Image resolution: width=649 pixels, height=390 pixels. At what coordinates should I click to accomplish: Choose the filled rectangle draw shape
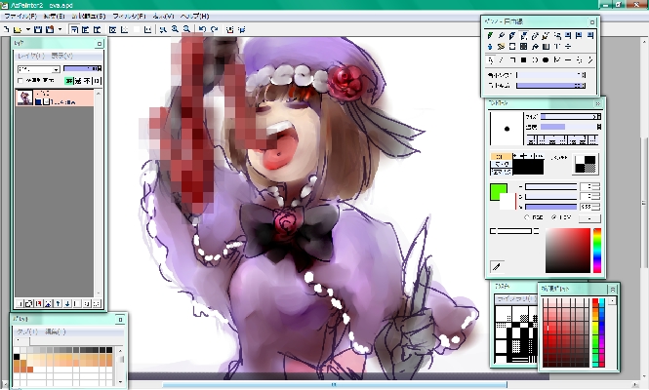(x=523, y=60)
